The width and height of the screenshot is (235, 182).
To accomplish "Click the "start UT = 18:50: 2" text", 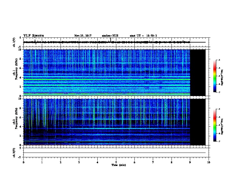I will (x=143, y=36).
